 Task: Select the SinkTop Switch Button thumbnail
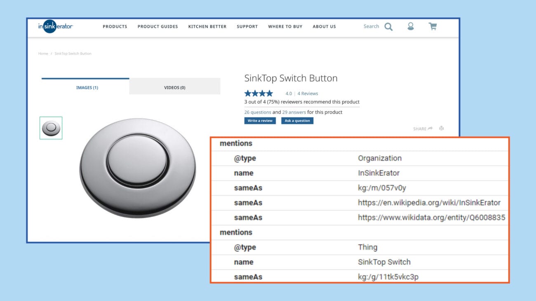(50, 128)
